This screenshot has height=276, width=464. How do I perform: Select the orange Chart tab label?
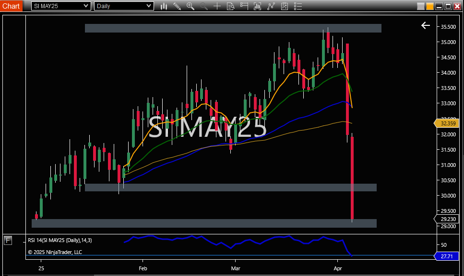click(11, 6)
